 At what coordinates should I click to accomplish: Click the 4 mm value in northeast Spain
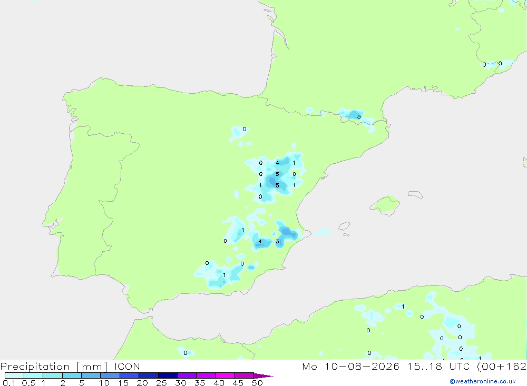pyautogui.click(x=277, y=163)
